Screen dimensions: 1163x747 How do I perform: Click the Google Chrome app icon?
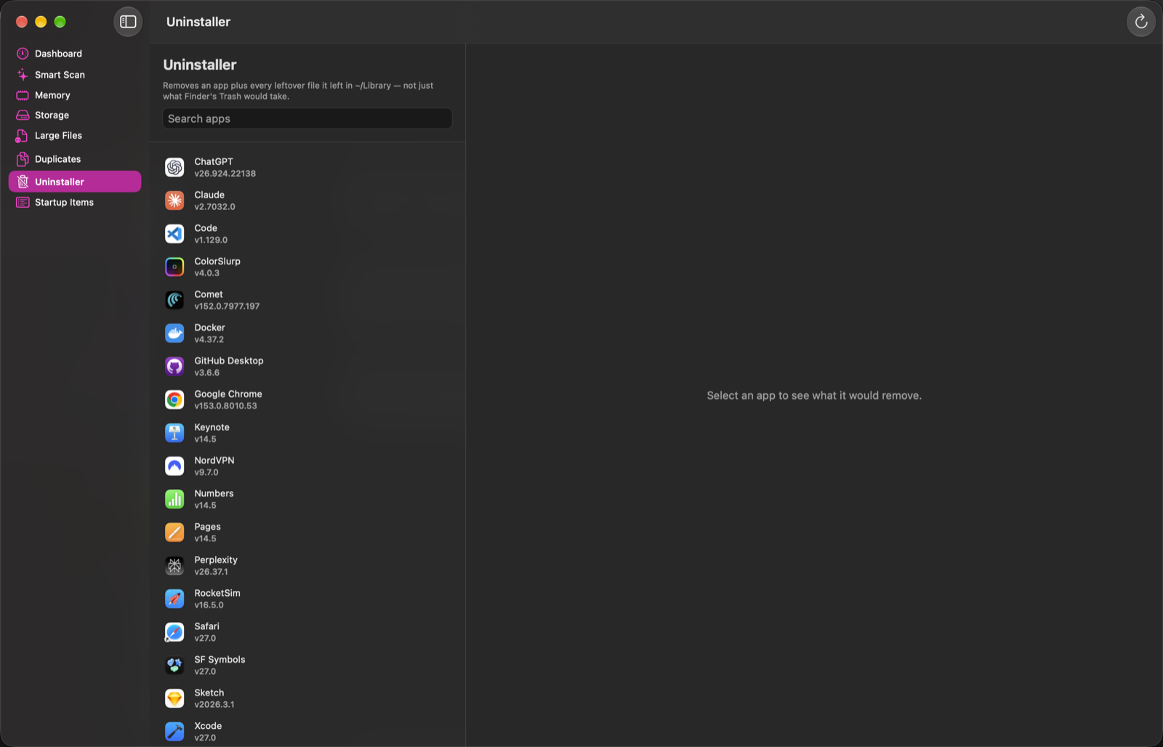tap(174, 400)
